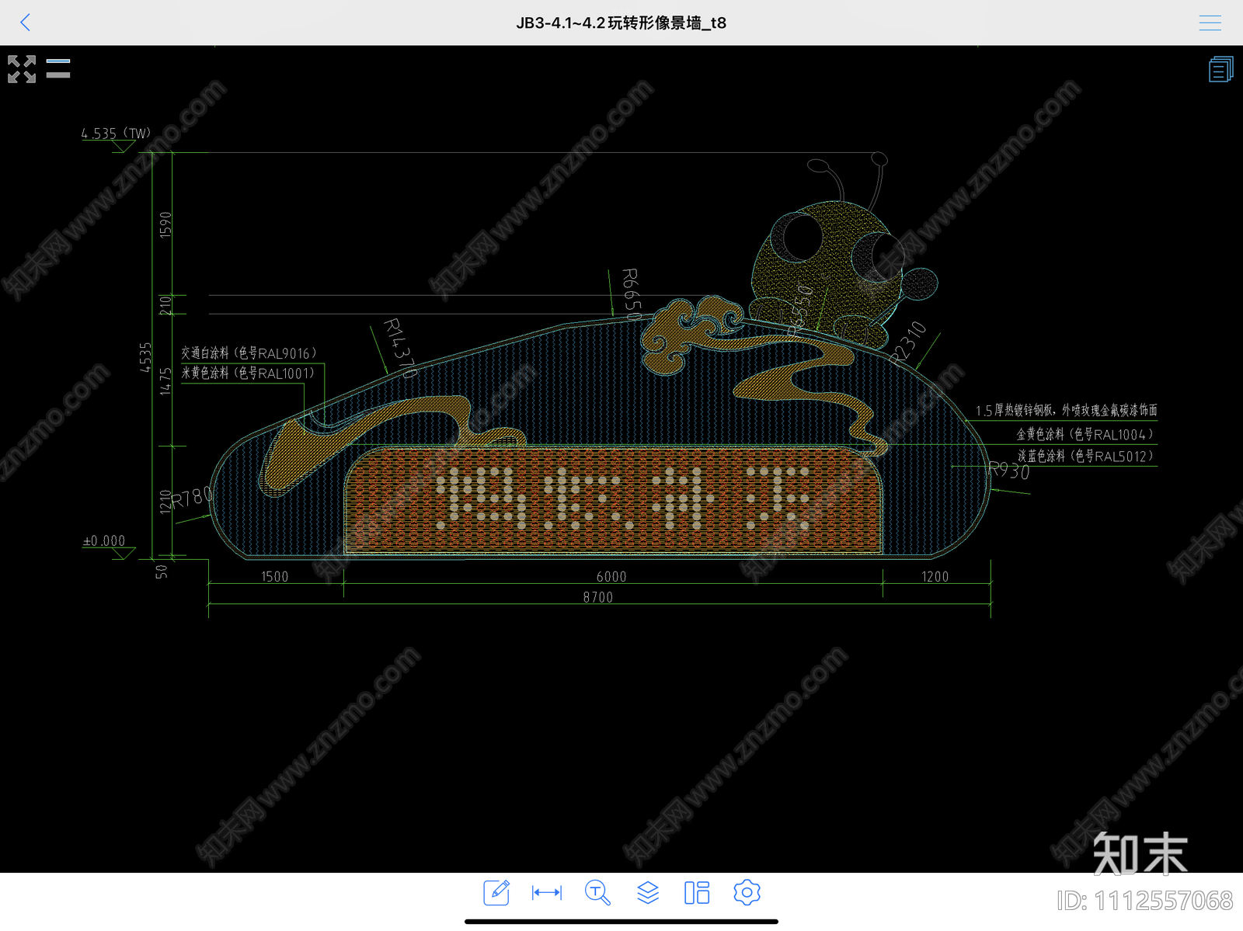1243x931 pixels.
Task: Tap the file title JB3-4.1~4.2
Action: [x=621, y=23]
